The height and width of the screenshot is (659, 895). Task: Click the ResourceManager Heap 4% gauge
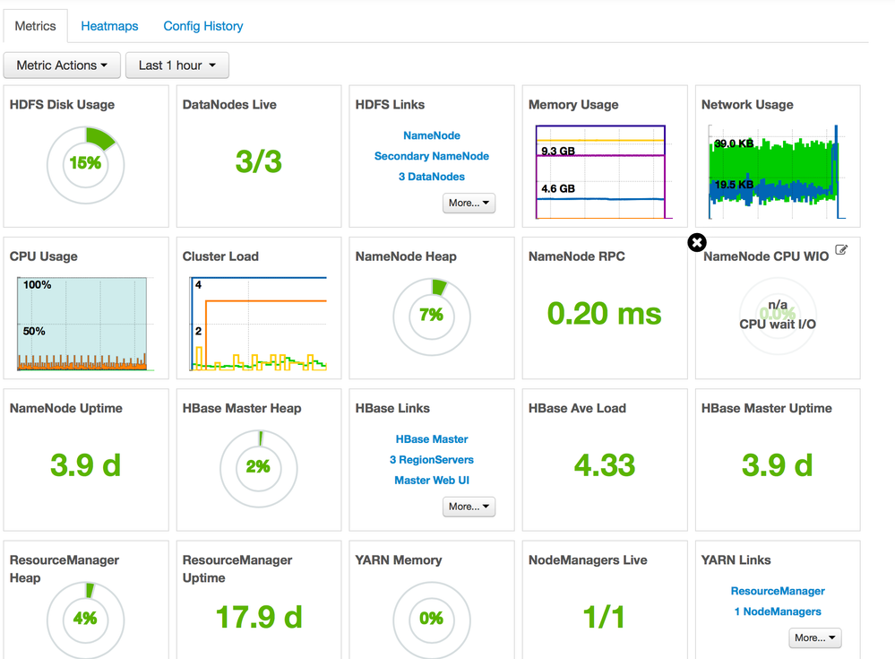click(x=86, y=620)
